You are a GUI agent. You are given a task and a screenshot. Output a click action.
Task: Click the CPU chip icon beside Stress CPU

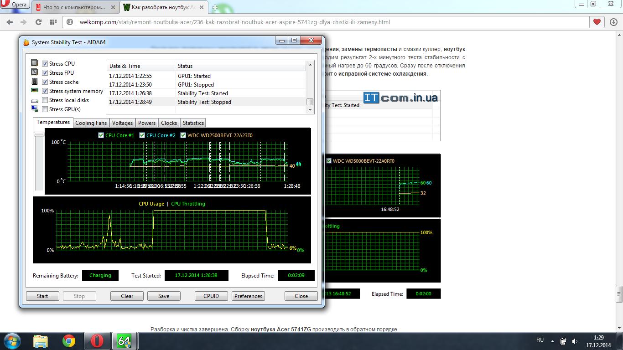click(x=35, y=63)
